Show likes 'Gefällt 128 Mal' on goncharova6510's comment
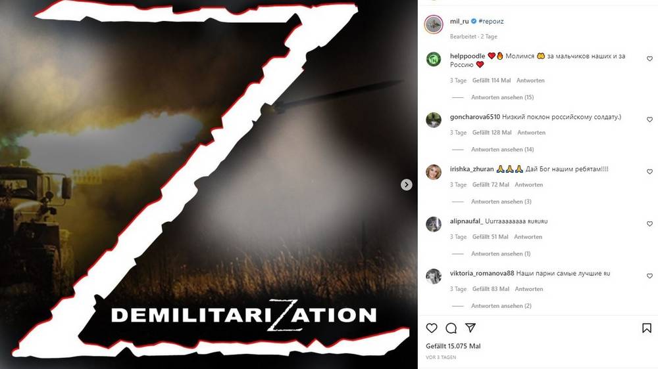Viewport: 658px width, 369px height. pos(492,133)
